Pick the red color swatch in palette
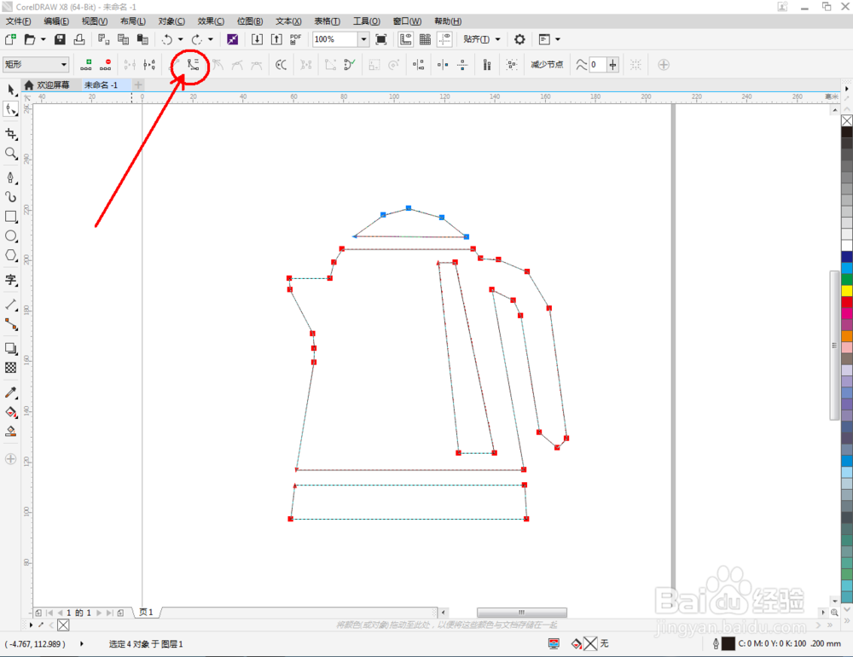This screenshot has height=657, width=853. [x=847, y=301]
